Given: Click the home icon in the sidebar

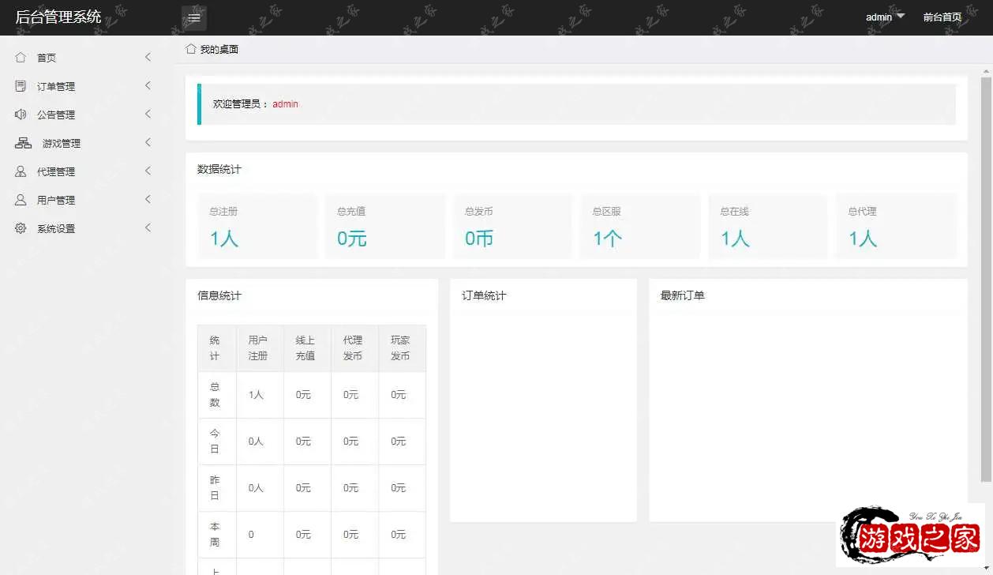Looking at the screenshot, I should [21, 58].
